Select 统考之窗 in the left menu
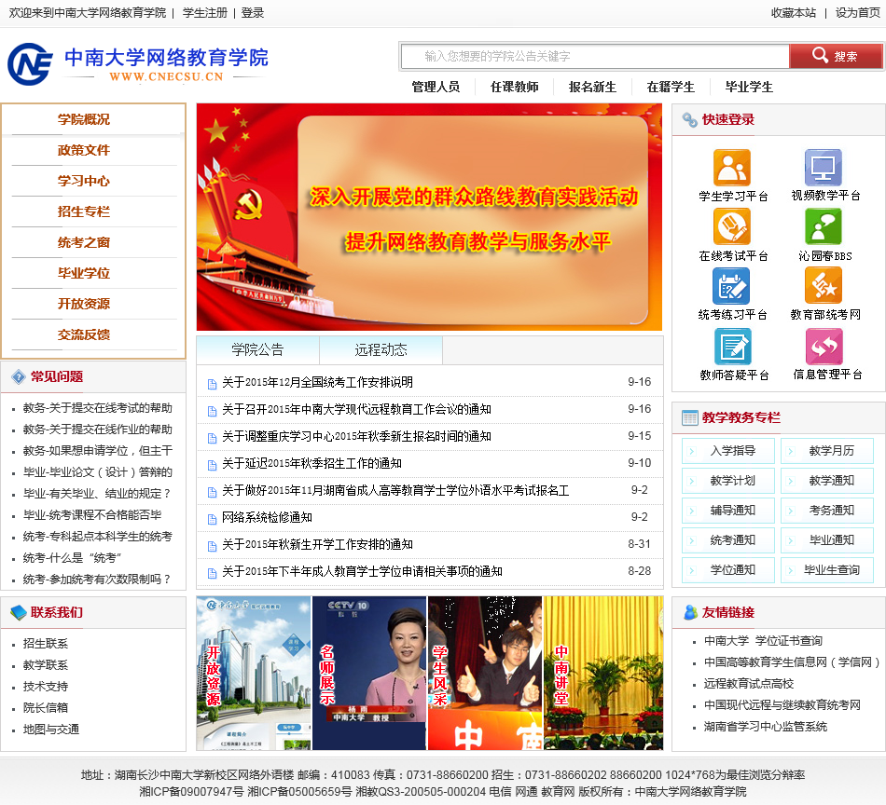Viewport: 886px width, 805px height. coord(84,243)
